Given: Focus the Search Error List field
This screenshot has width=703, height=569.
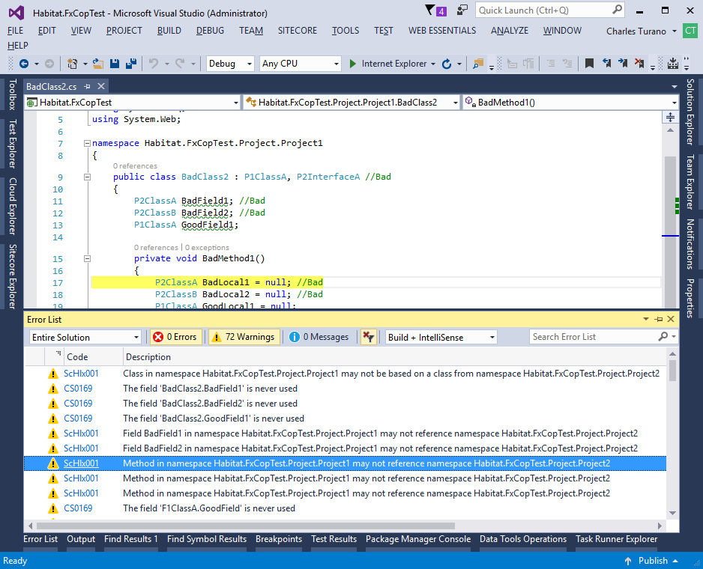Looking at the screenshot, I should point(593,337).
